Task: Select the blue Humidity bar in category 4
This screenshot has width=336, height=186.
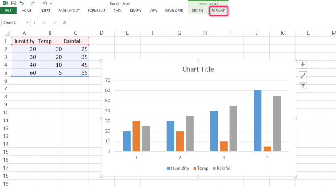Action: 257,121
